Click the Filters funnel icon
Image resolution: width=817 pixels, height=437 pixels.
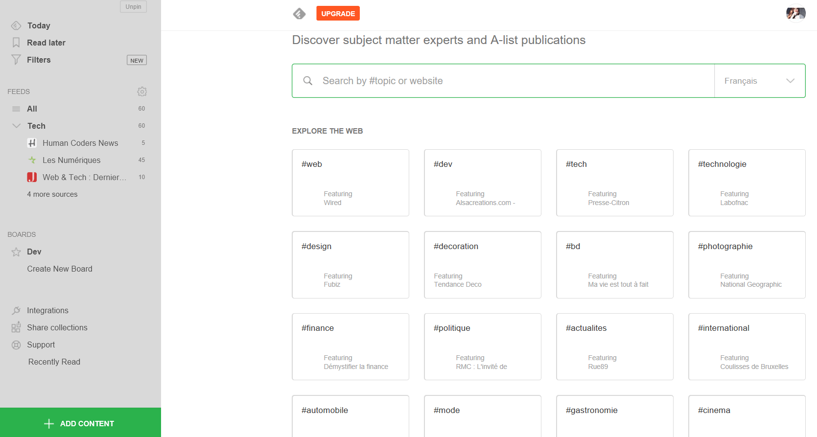click(x=16, y=60)
